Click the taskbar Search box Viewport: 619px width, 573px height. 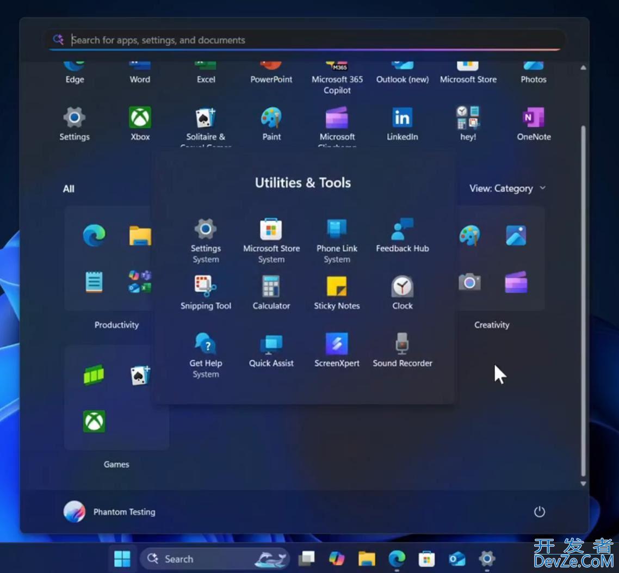point(215,559)
